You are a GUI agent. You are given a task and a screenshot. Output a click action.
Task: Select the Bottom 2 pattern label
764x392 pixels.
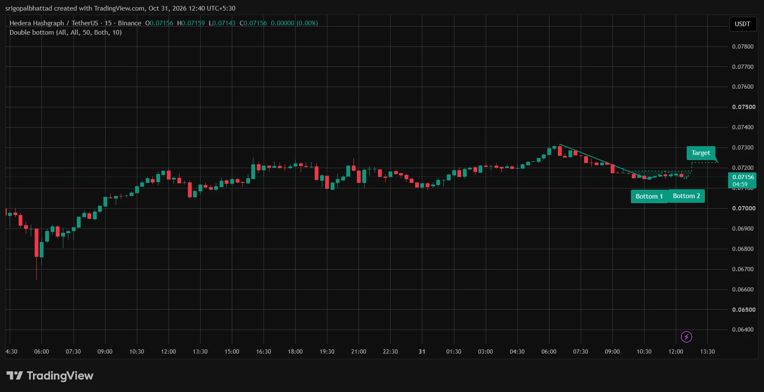click(x=686, y=196)
